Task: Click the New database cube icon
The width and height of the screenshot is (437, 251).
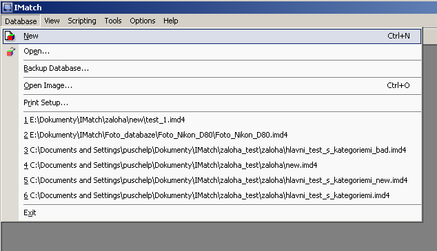Action: (10, 36)
